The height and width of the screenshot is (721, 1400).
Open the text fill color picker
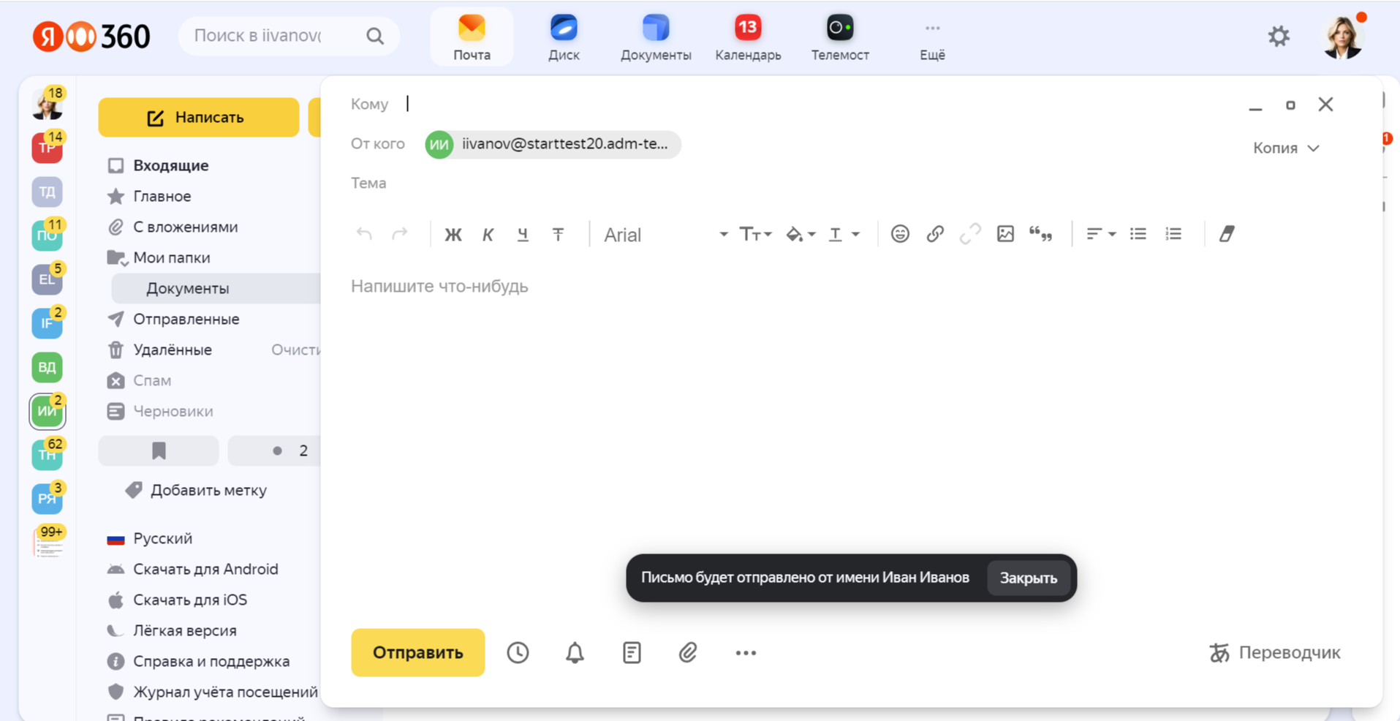(800, 234)
